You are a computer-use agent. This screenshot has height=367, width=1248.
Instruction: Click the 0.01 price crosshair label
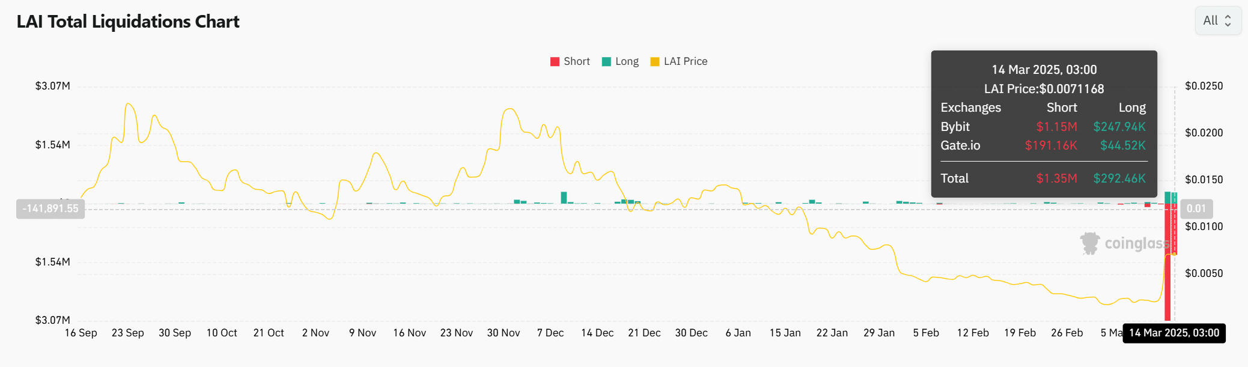pyautogui.click(x=1196, y=208)
